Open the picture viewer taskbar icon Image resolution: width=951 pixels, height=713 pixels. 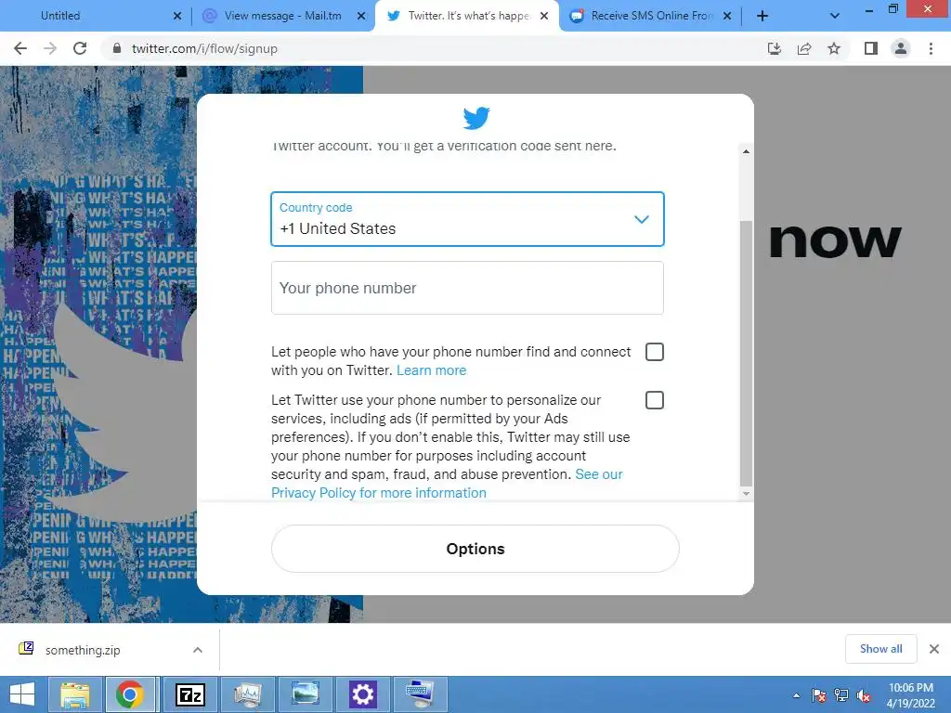(305, 694)
